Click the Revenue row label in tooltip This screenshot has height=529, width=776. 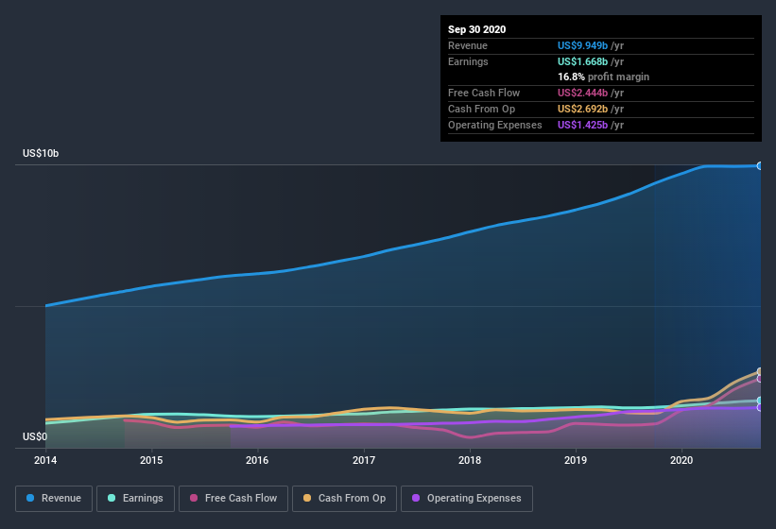[x=468, y=45]
